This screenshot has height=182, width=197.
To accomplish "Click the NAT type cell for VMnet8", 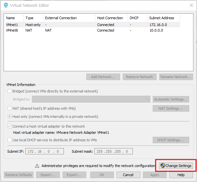I will [29, 30].
